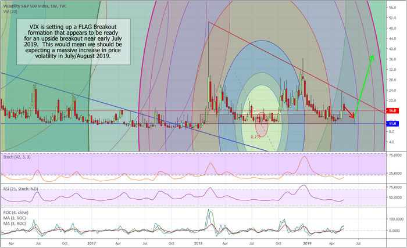
Task: Click the 40.0 price axis label
Action: click(392, 49)
